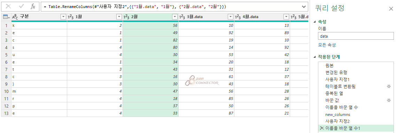Viewport: 396px width, 133px height.
Task: Open gear settings for 바꾼 값 step
Action: (389, 100)
